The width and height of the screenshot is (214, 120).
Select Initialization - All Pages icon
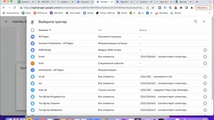[32, 70]
